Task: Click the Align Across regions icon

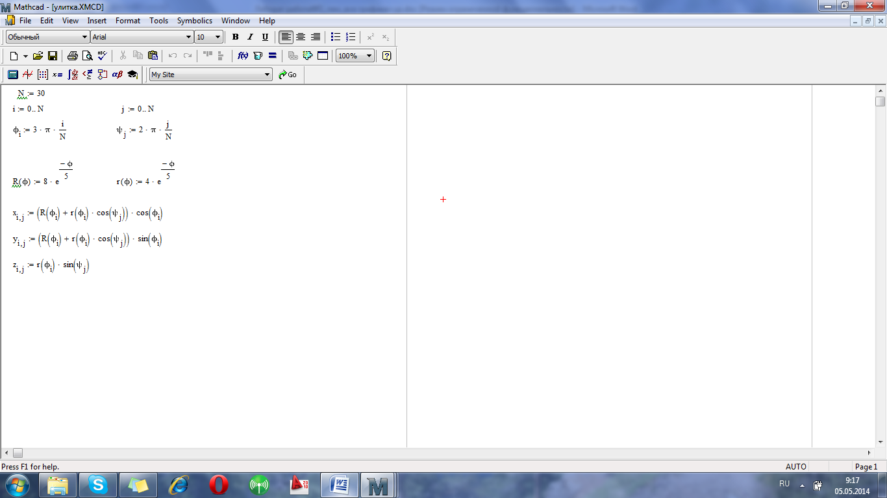Action: click(208, 56)
